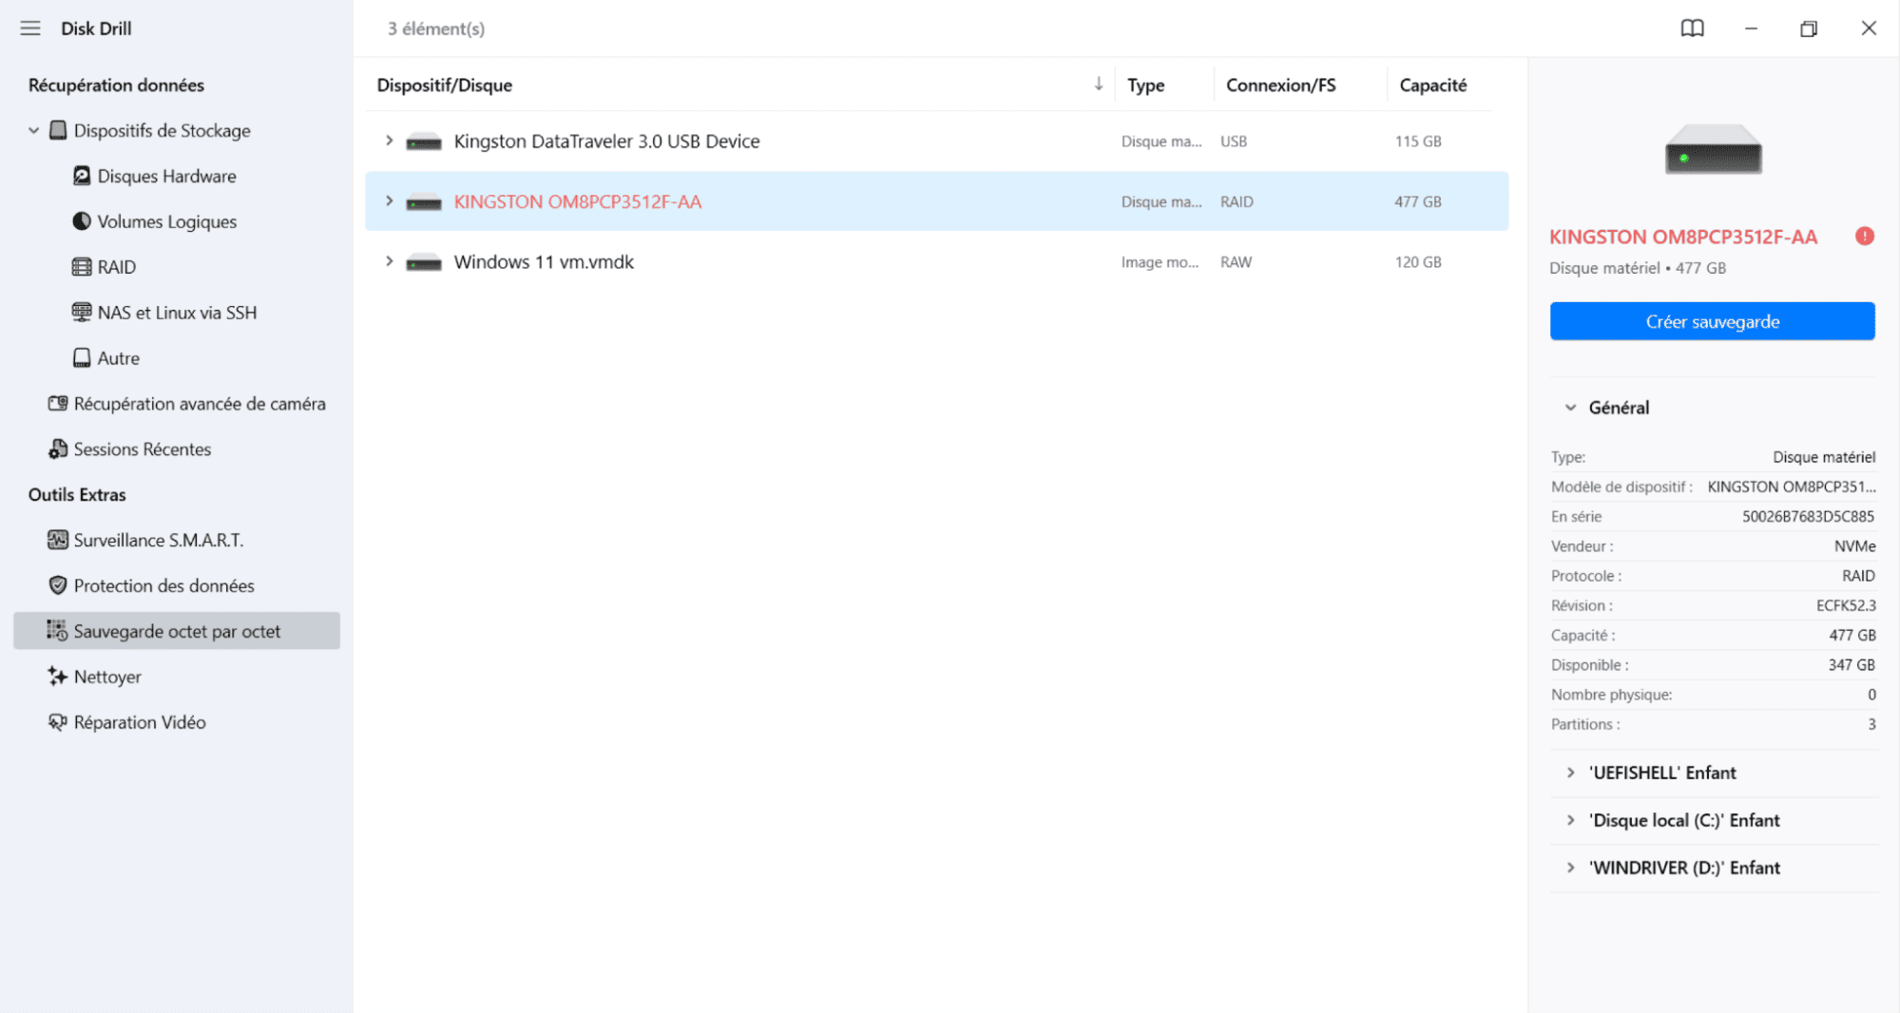Image resolution: width=1900 pixels, height=1013 pixels.
Task: Click the USB connection cell
Action: tap(1234, 141)
